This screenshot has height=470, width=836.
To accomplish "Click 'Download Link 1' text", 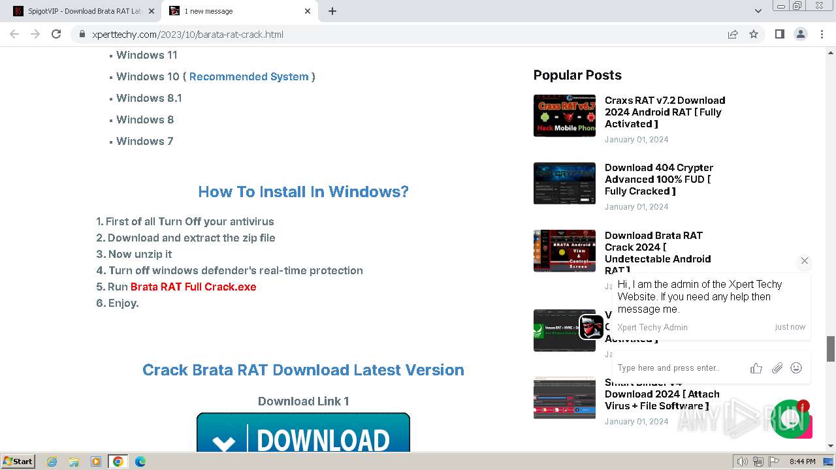I will (303, 401).
